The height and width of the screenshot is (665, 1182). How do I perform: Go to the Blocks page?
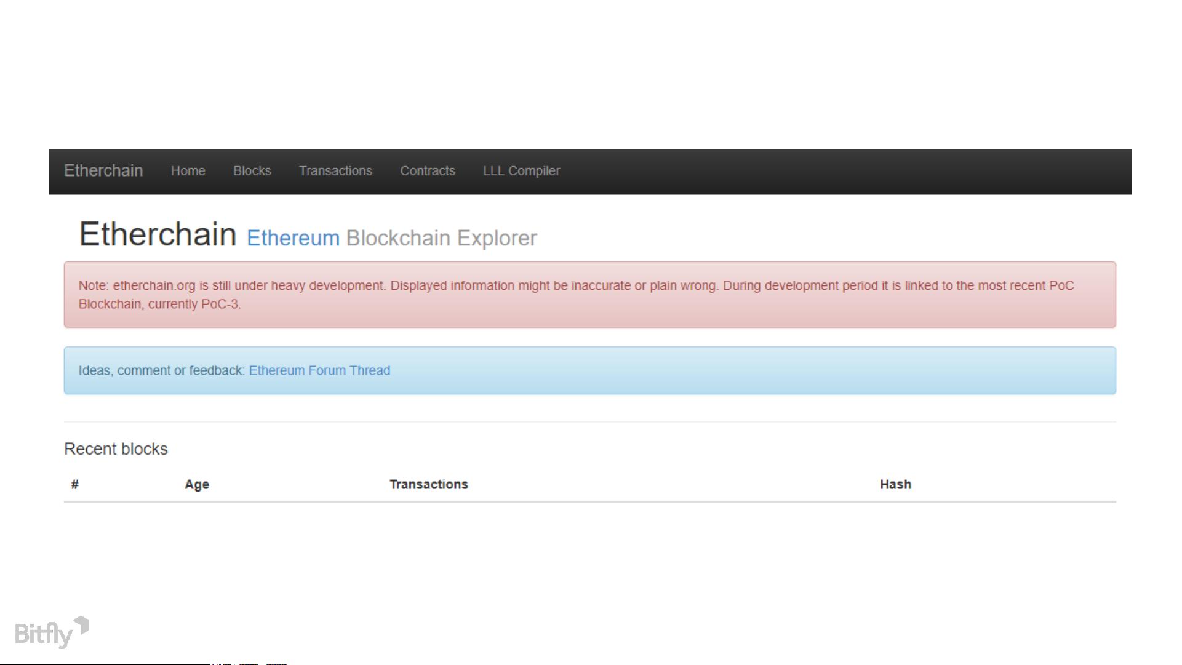click(x=252, y=171)
